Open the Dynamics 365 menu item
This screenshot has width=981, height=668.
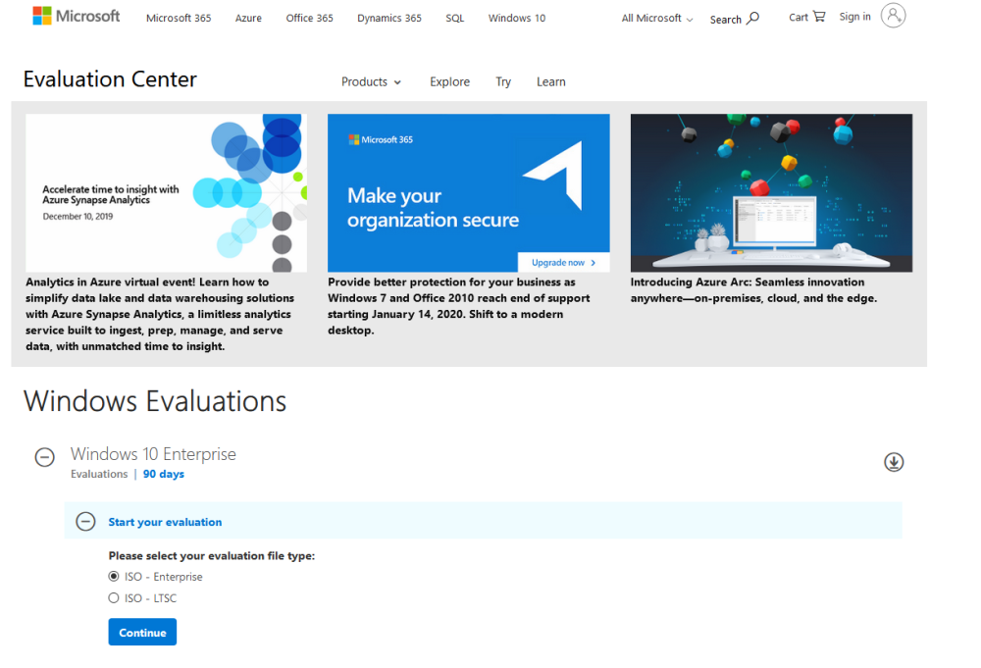389,18
